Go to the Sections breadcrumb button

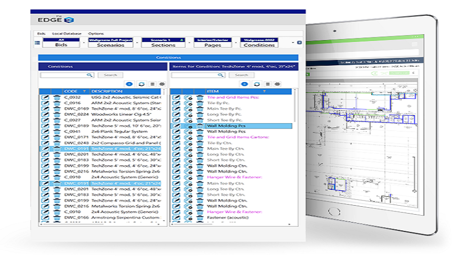163,43
